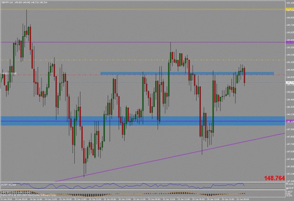Select the purple horizontal resistance line
Viewport: 294px width, 201px height.
coord(143,42)
